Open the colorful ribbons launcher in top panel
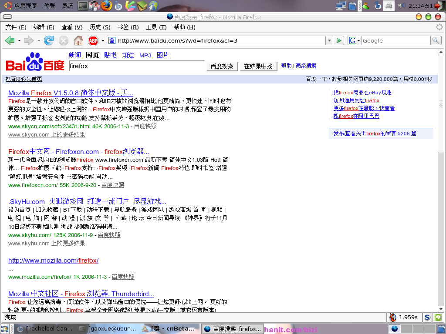 pos(130,6)
